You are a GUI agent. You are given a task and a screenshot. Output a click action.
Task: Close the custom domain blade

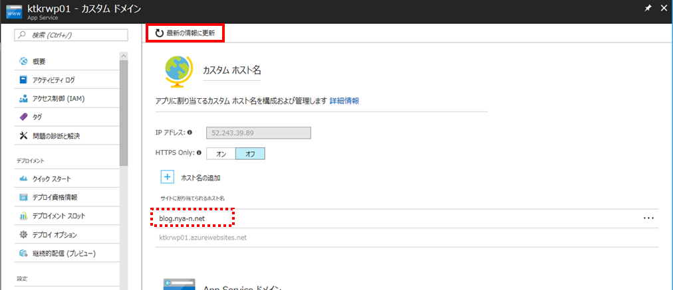[663, 8]
